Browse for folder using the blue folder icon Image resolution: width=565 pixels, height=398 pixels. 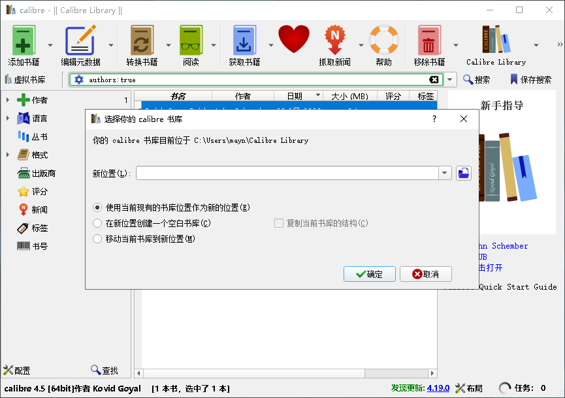tap(463, 174)
